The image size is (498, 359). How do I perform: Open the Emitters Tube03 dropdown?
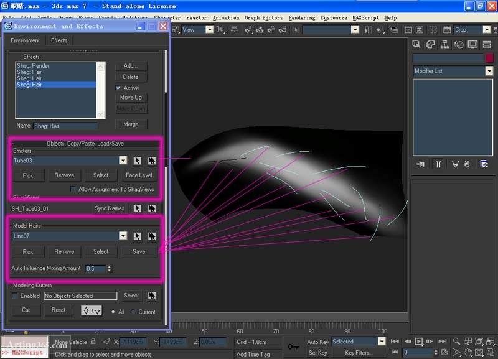[123, 161]
